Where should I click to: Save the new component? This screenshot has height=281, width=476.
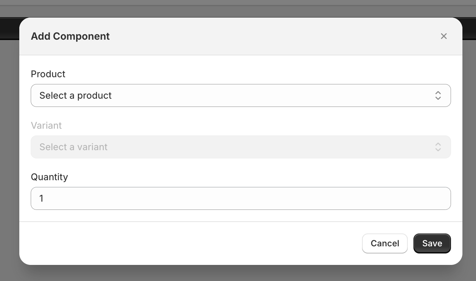(x=432, y=243)
